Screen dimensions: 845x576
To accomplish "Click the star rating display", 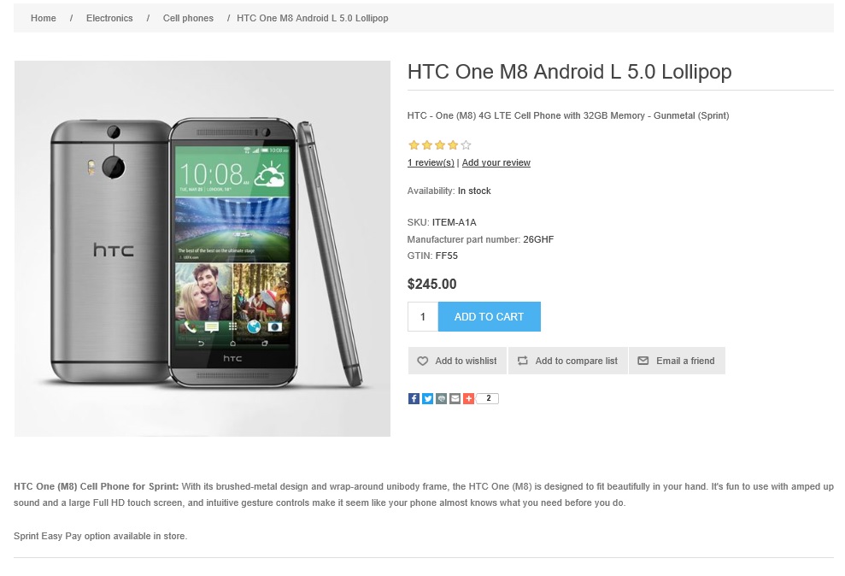I will tap(440, 145).
